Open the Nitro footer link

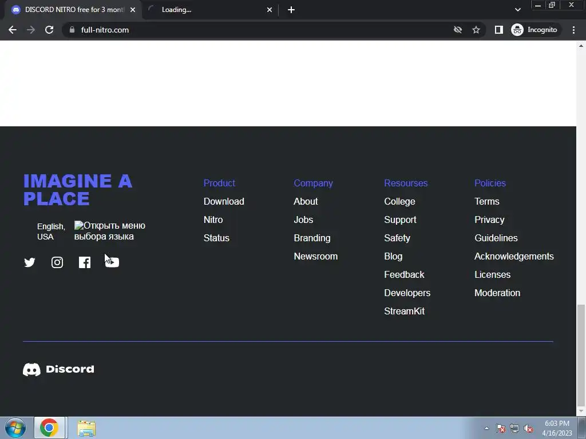click(x=213, y=220)
